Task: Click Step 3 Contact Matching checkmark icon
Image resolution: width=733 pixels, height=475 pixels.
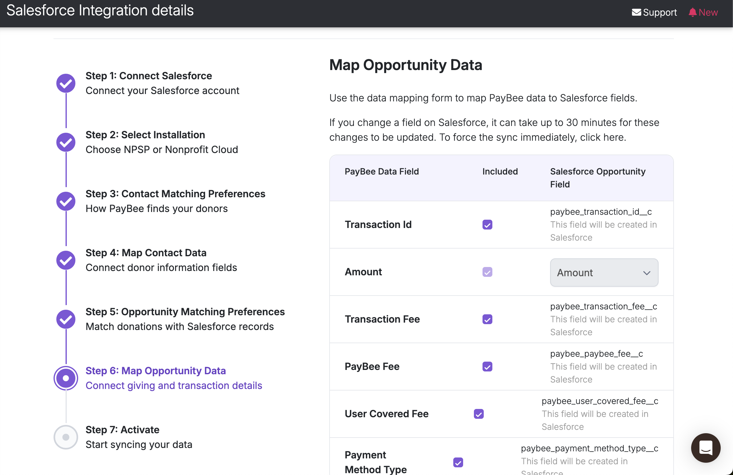Action: coord(66,201)
